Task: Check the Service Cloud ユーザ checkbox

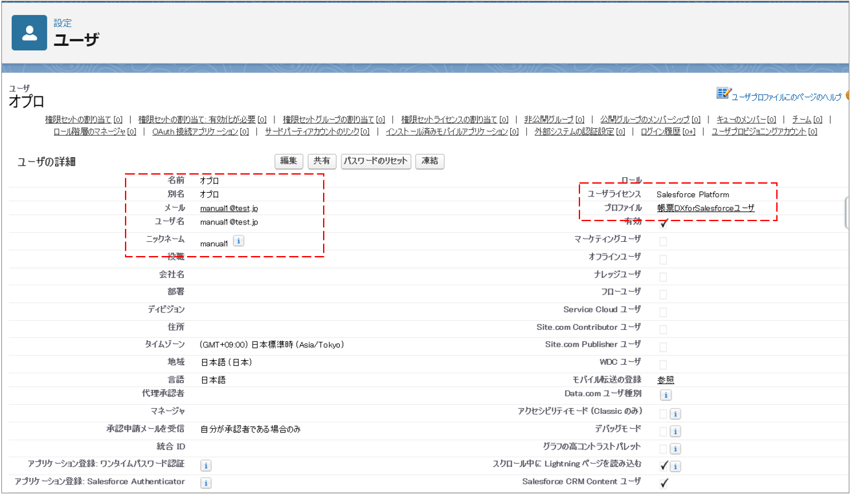Action: 663,312
